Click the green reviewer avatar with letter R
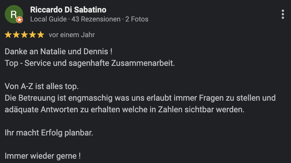This screenshot has width=291, height=163. pyautogui.click(x=13, y=14)
